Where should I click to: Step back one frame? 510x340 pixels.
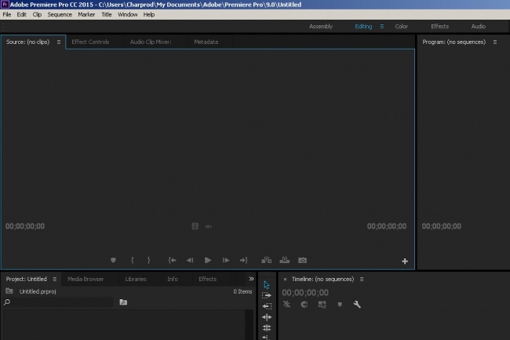click(x=190, y=260)
